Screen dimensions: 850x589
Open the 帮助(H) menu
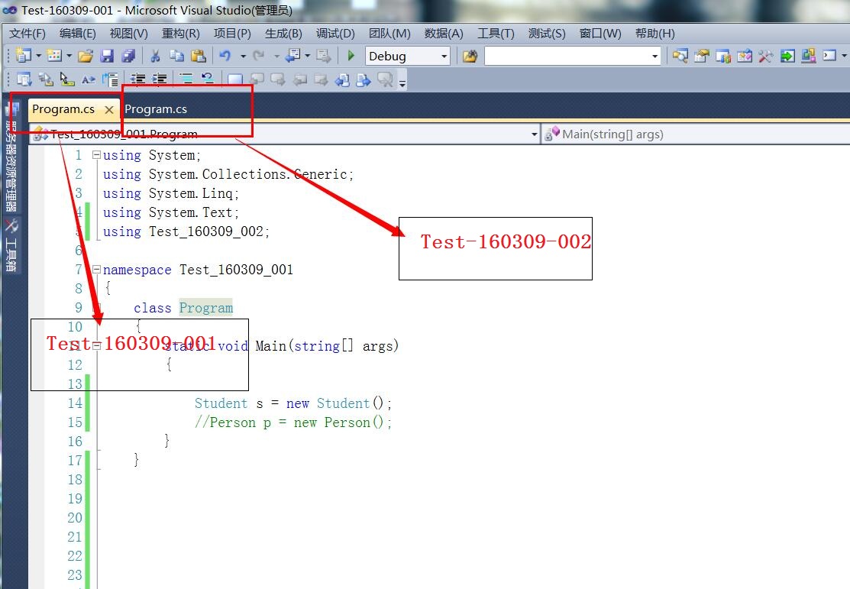(654, 34)
